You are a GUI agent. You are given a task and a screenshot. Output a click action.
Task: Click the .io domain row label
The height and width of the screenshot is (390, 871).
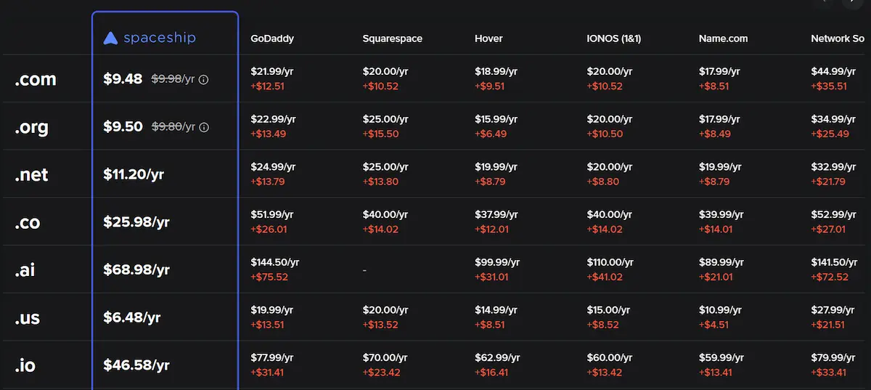25,365
